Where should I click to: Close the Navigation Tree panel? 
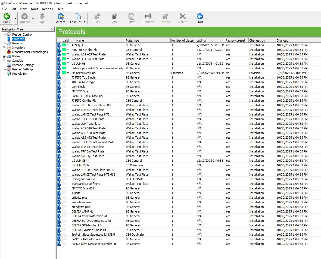(x=52, y=29)
